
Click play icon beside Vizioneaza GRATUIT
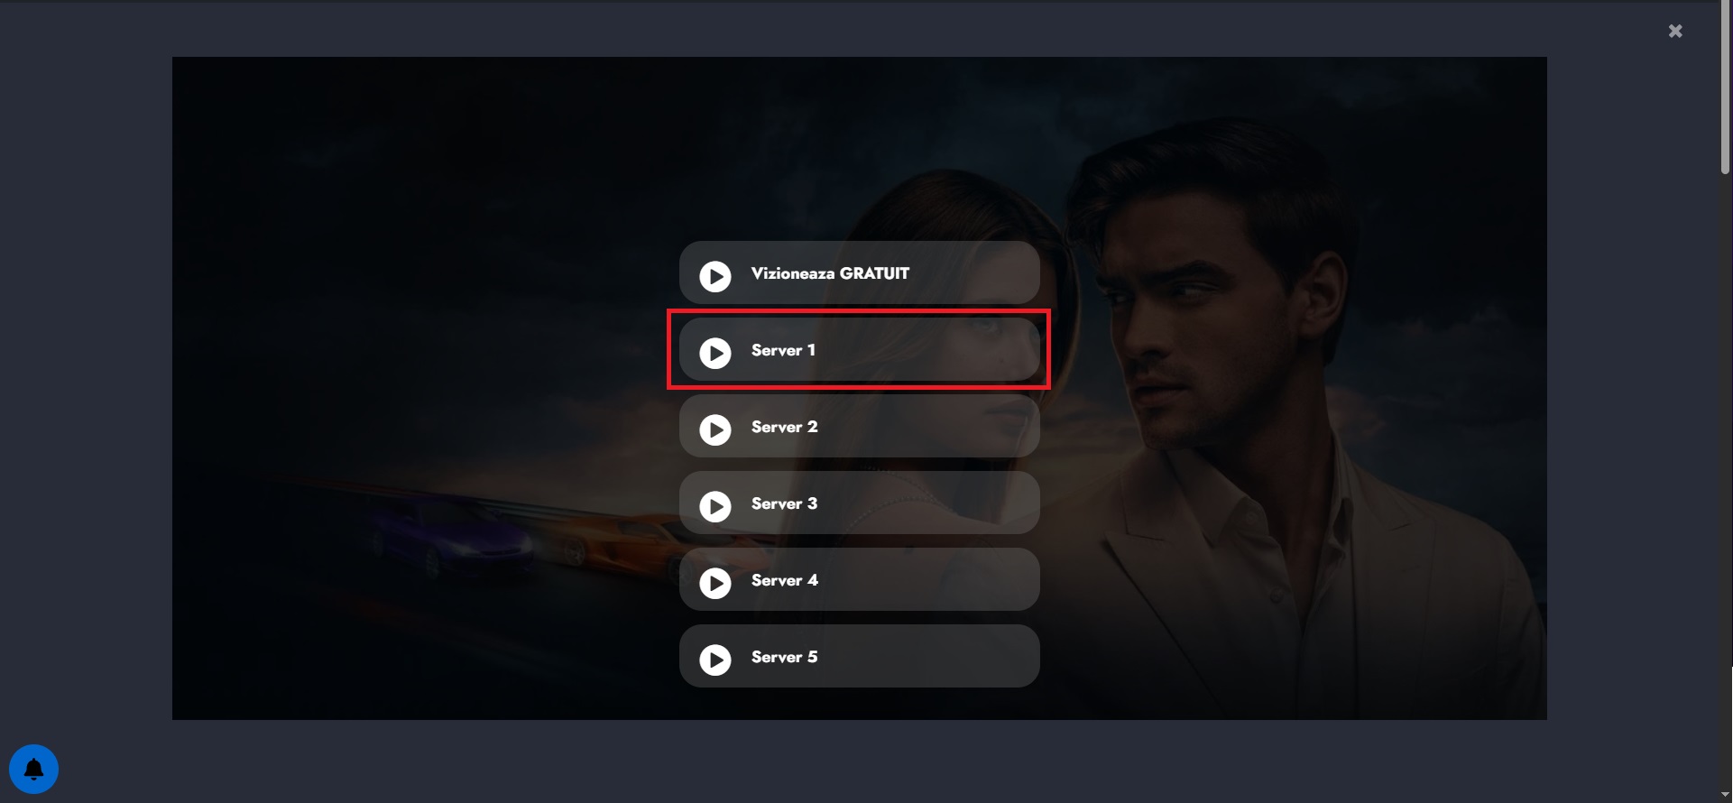click(x=715, y=276)
